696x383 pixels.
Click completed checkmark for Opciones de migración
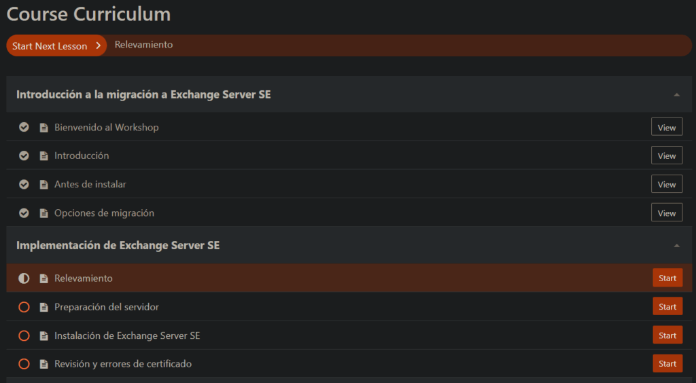tap(24, 213)
